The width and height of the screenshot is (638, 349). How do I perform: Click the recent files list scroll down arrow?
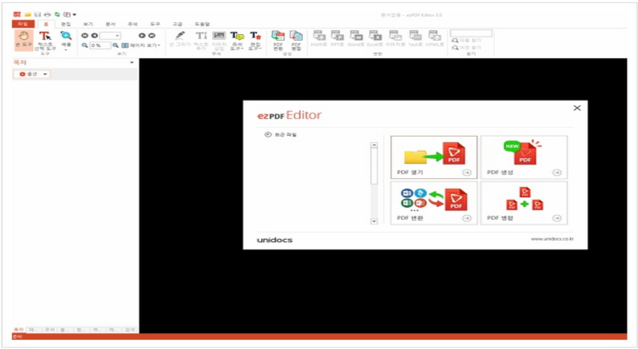374,221
